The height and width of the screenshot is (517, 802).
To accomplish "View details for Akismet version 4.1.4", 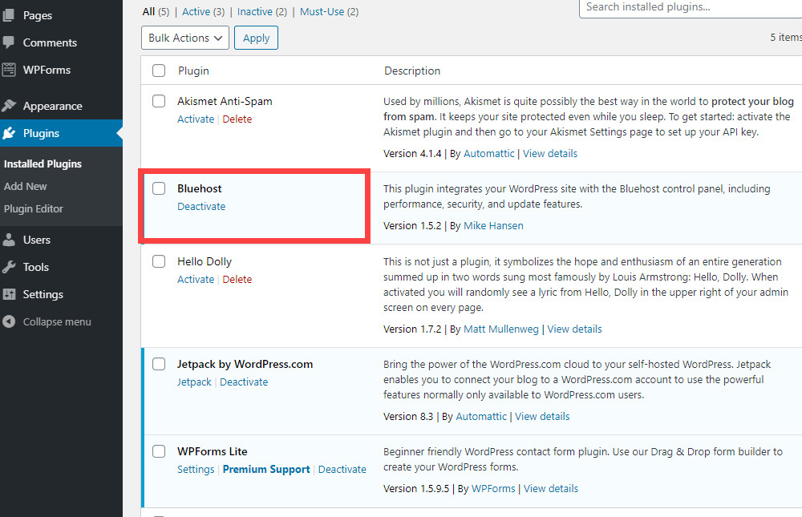I will point(550,153).
